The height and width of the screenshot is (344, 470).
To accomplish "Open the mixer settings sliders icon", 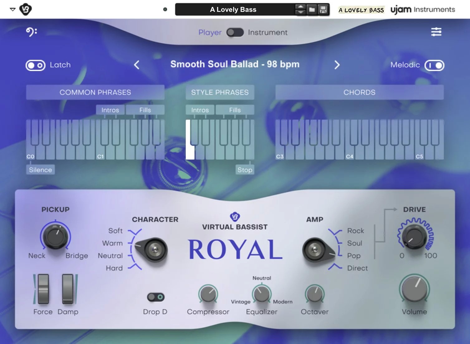I will pos(436,32).
